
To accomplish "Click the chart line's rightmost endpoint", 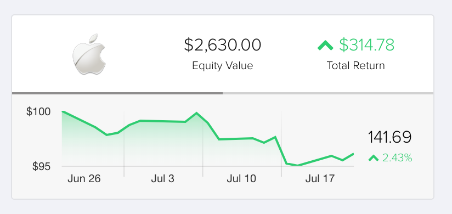I will click(x=353, y=154).
